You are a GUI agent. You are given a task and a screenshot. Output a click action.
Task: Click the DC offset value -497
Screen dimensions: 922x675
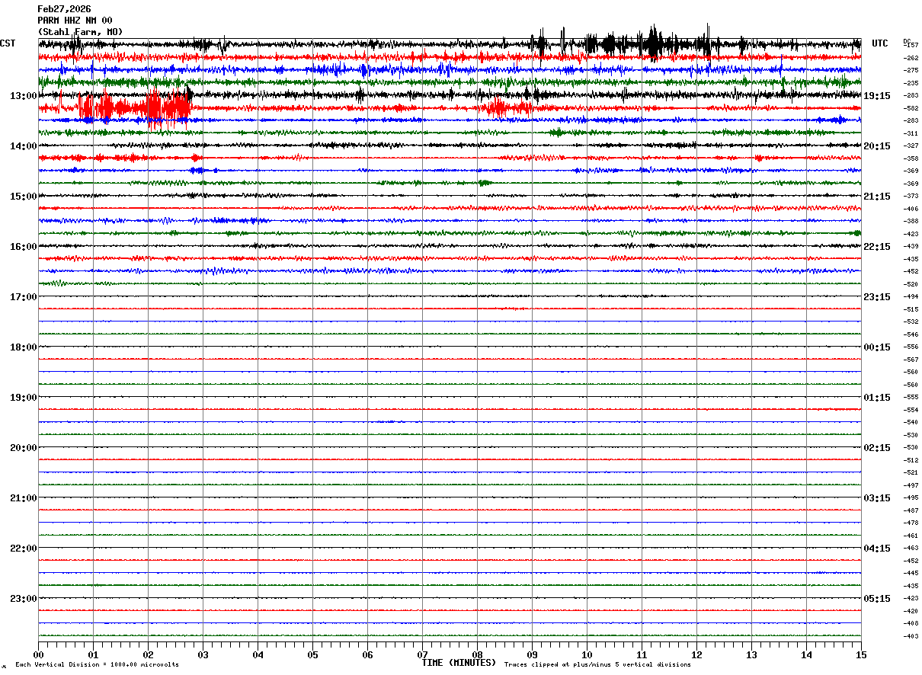tap(911, 485)
